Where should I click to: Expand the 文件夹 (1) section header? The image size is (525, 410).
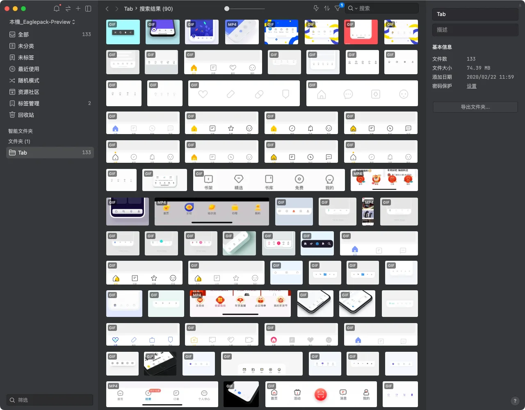click(x=19, y=141)
